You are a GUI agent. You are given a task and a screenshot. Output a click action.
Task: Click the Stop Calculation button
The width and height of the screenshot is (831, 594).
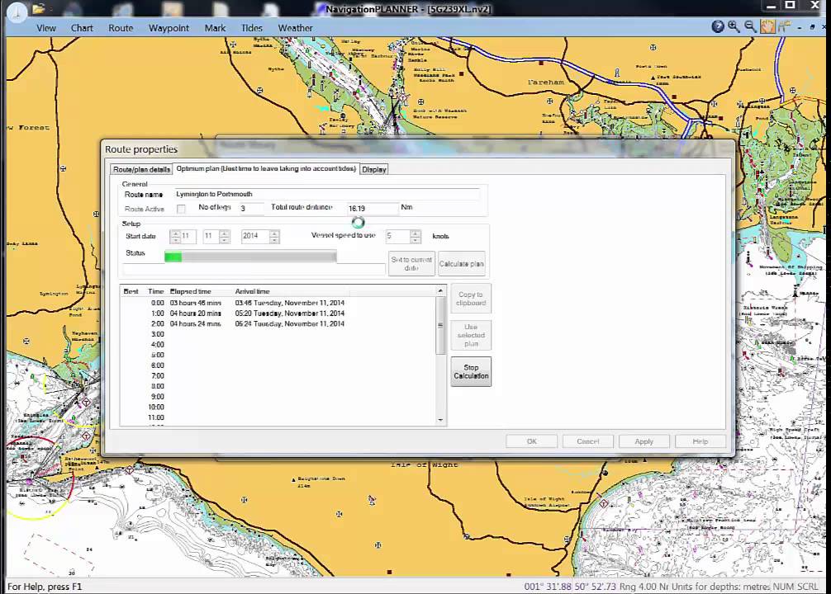471,371
